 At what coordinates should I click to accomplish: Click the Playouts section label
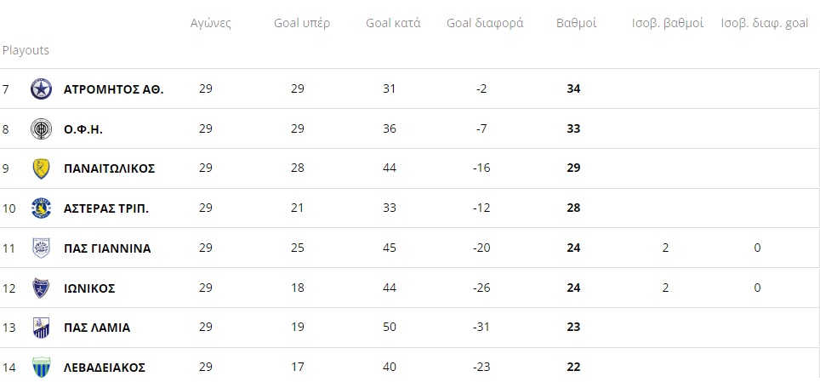[x=26, y=50]
